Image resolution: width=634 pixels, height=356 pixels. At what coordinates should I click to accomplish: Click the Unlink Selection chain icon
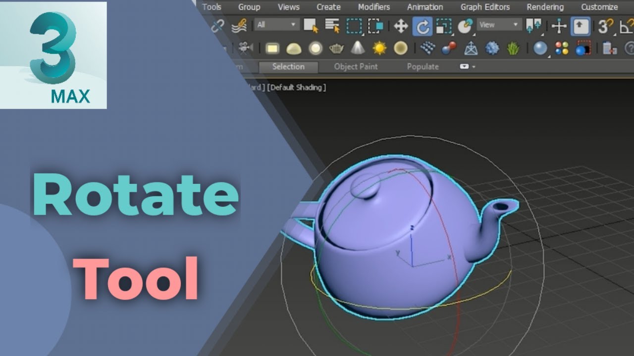pos(217,26)
